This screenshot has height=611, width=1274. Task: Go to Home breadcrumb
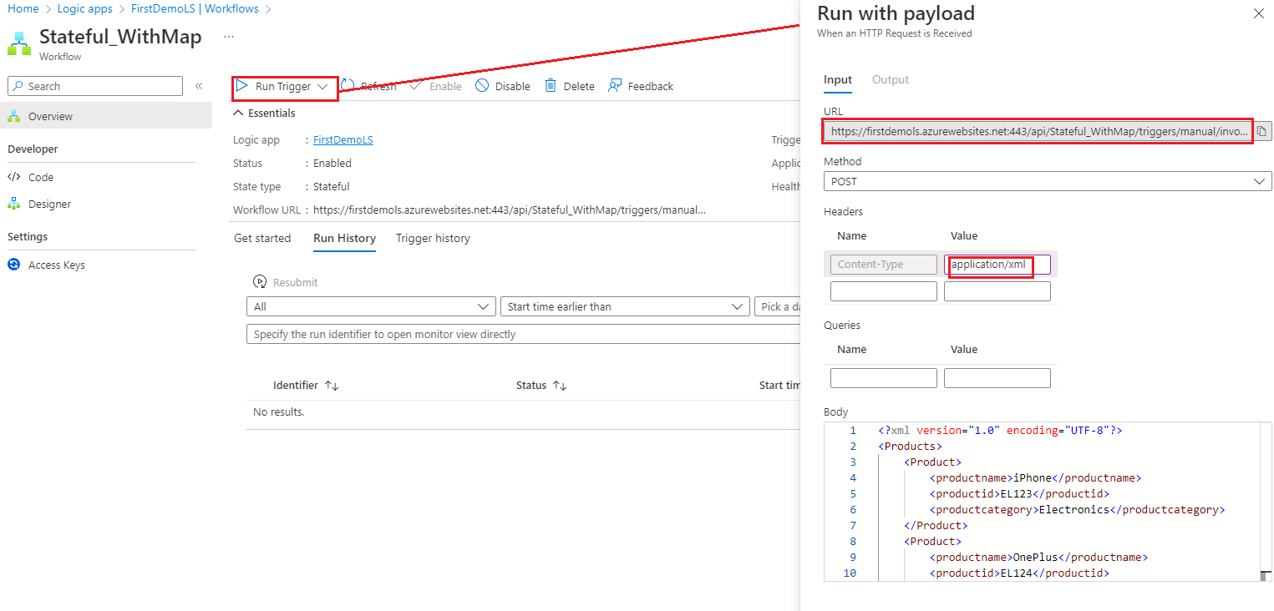(23, 9)
